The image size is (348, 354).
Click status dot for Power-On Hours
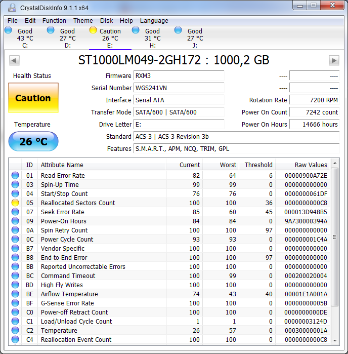[15, 221]
